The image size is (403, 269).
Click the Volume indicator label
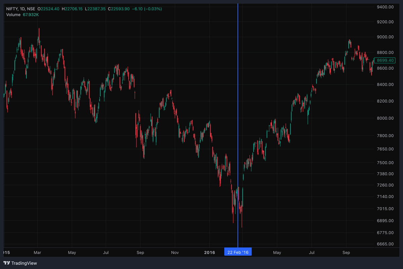tap(13, 15)
